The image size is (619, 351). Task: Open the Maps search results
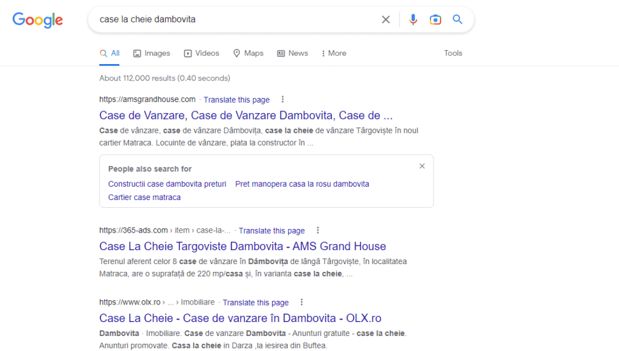248,53
